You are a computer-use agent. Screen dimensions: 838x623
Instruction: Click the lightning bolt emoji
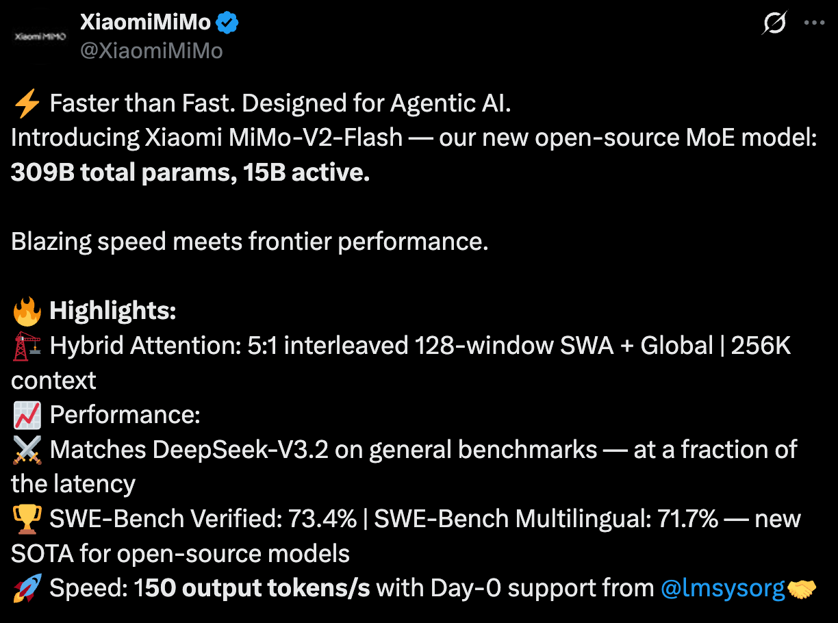(27, 104)
